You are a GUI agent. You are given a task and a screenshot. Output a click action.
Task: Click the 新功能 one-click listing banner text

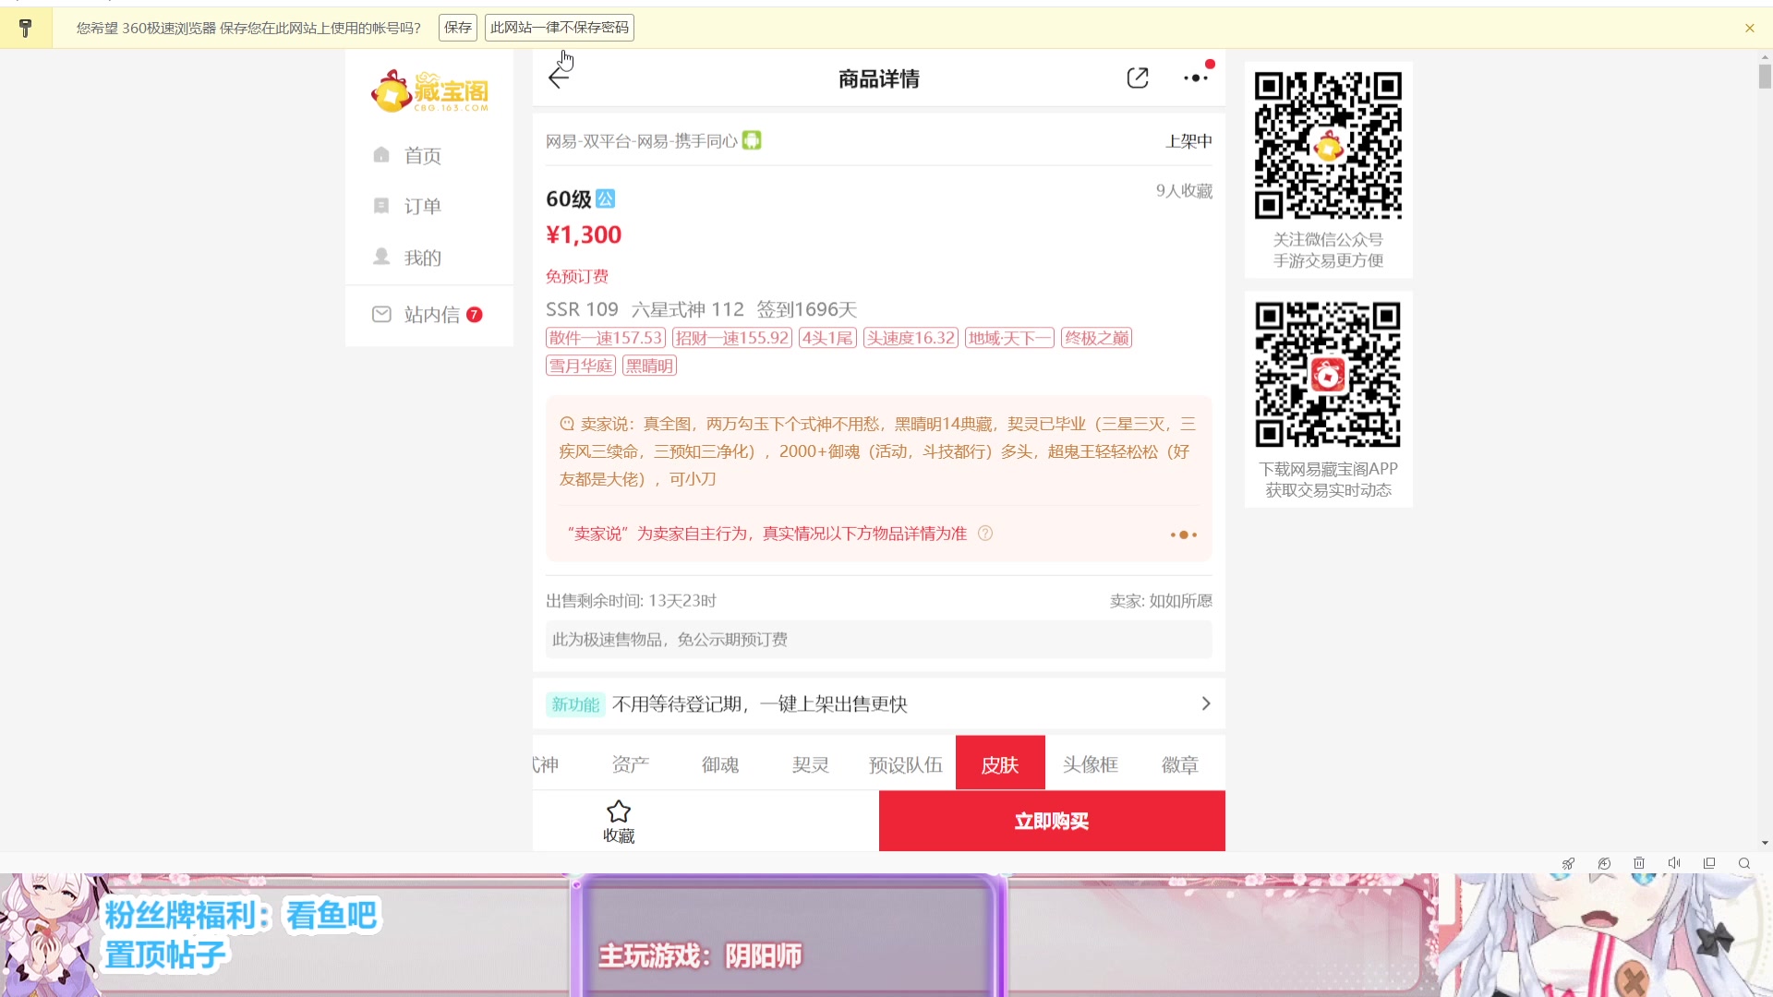tap(759, 704)
